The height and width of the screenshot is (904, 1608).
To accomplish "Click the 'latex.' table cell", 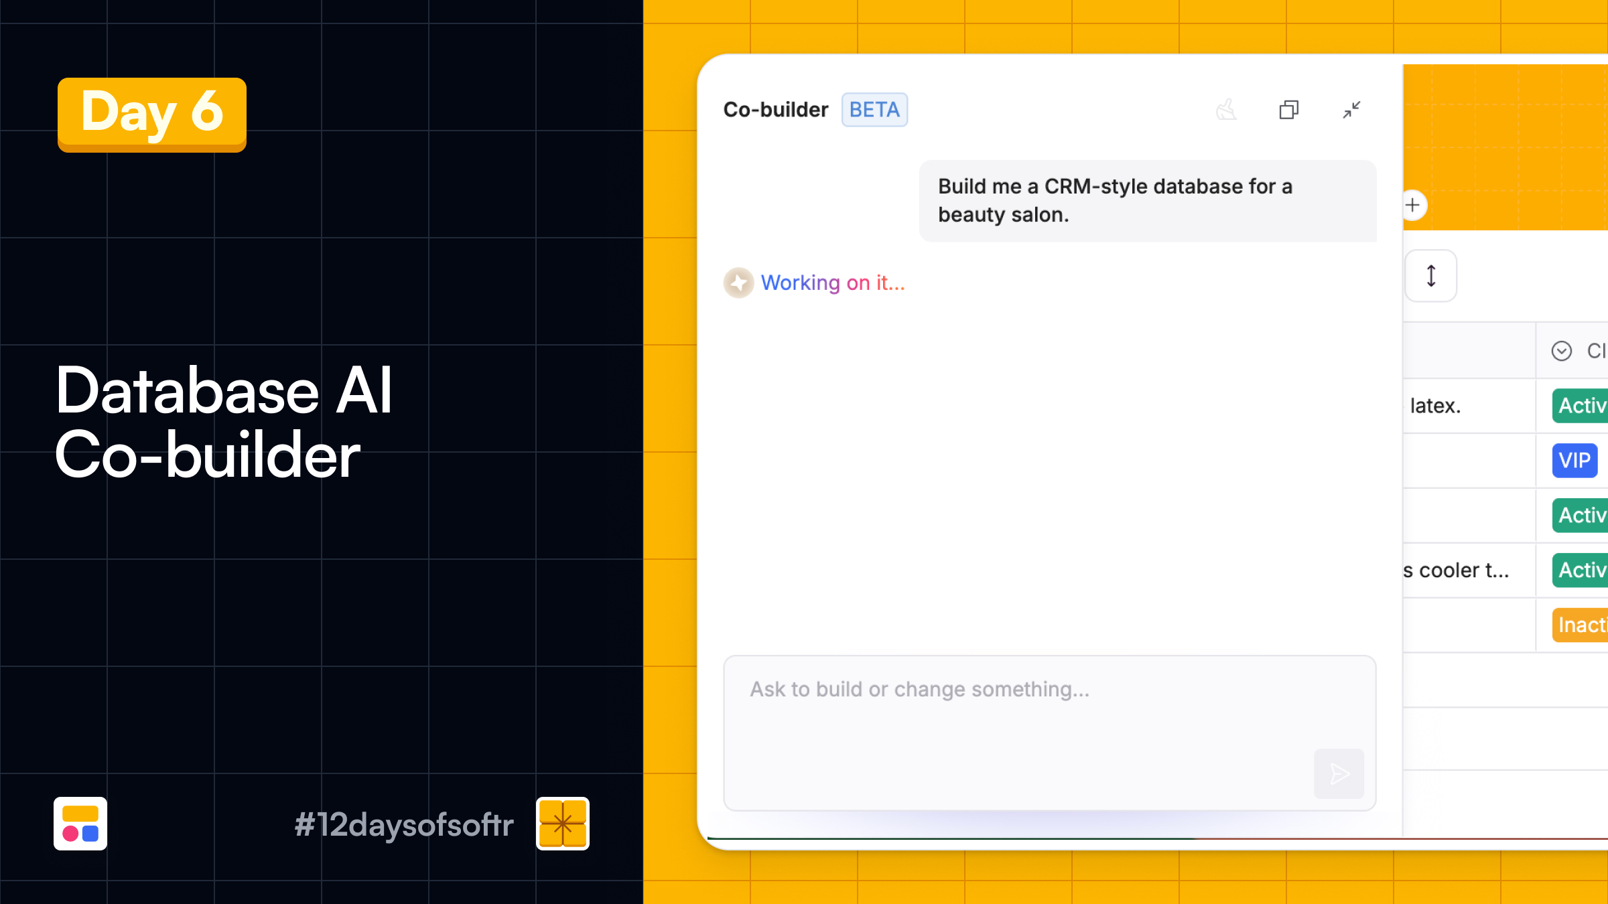I will (x=1469, y=406).
